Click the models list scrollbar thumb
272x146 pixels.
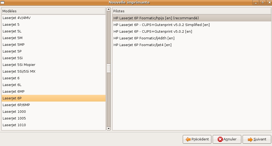pos(108,68)
